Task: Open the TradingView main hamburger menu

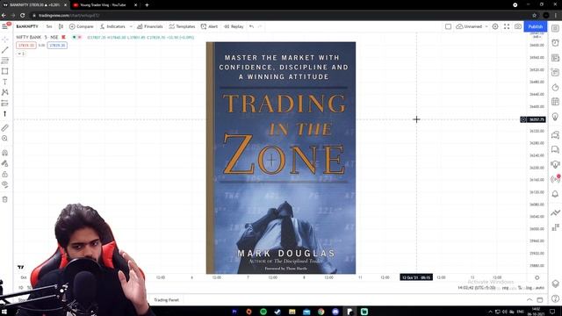Action: [4, 26]
